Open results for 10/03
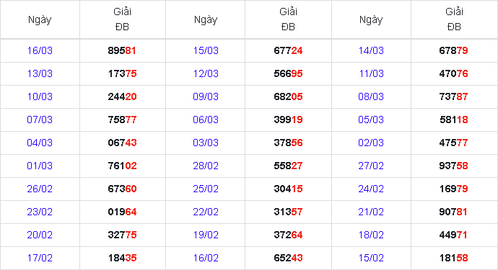498x270 pixels. pos(40,96)
